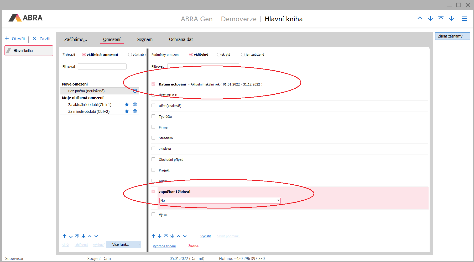Enable the Firma condition checkbox
Viewport: 474px width, 262px height.
pos(153,127)
